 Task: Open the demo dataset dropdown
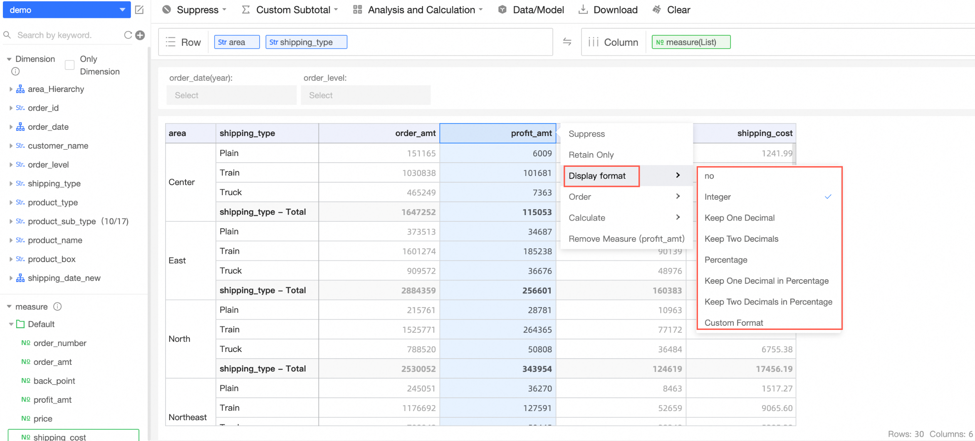coord(67,10)
